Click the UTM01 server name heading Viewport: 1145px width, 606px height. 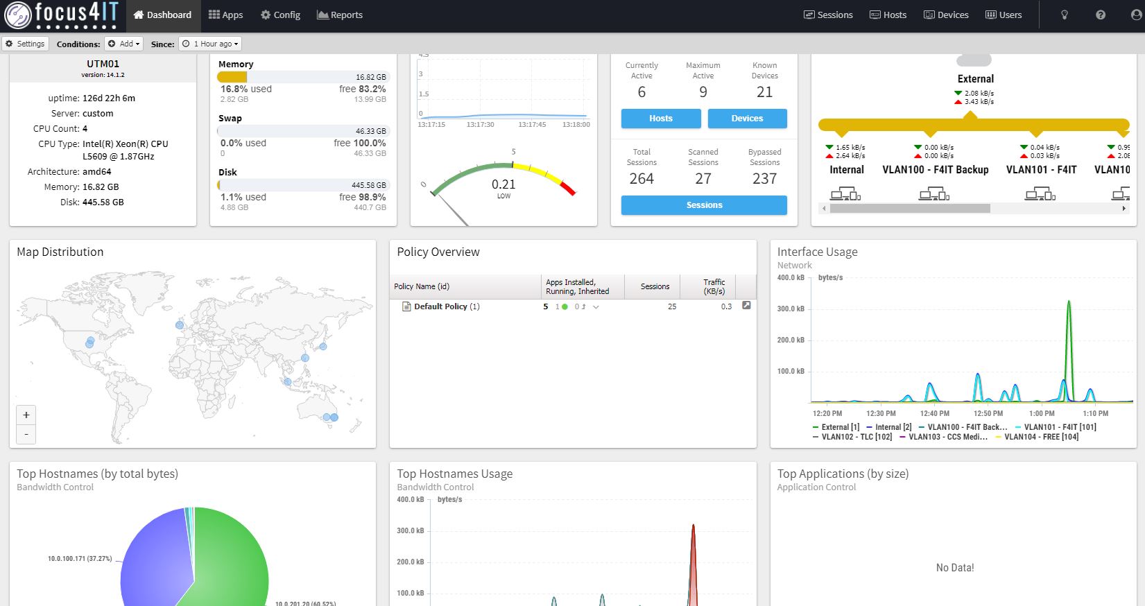(x=103, y=64)
